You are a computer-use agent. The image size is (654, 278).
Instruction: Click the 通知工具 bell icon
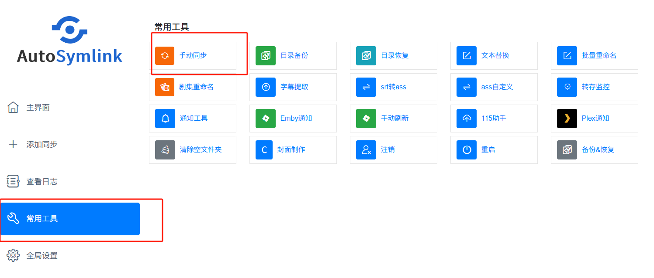165,119
